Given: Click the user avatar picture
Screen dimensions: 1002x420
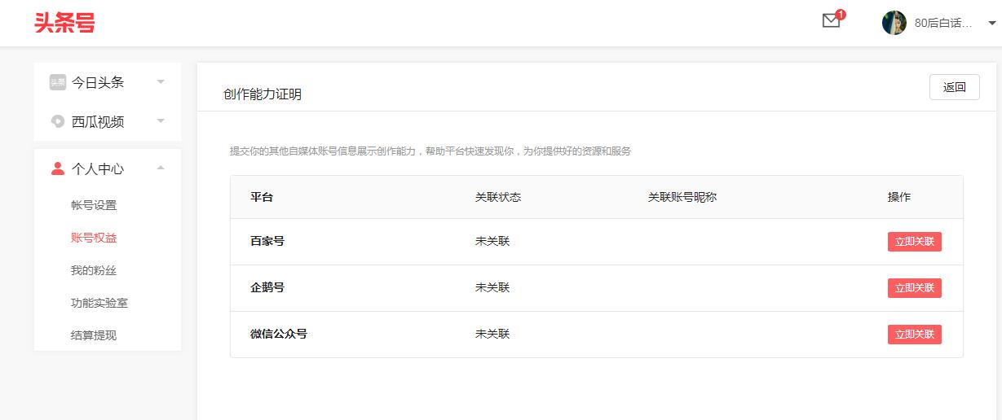Looking at the screenshot, I should pos(894,23).
